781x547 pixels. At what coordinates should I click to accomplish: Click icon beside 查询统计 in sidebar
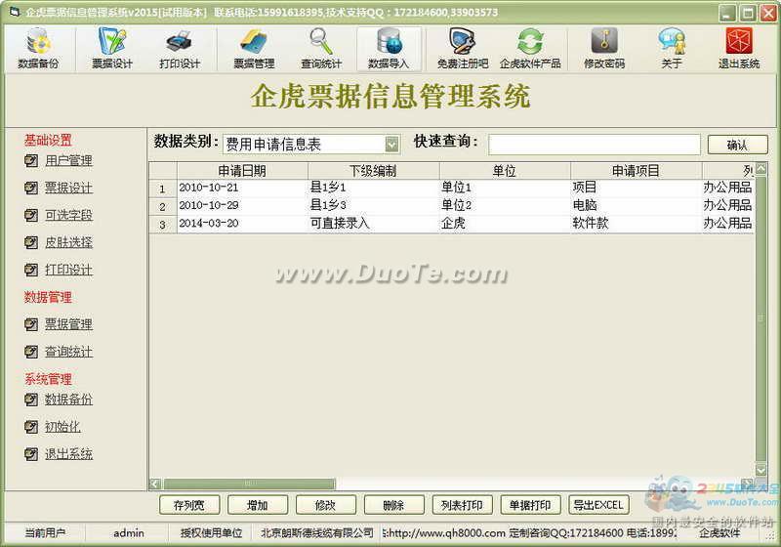pos(31,353)
